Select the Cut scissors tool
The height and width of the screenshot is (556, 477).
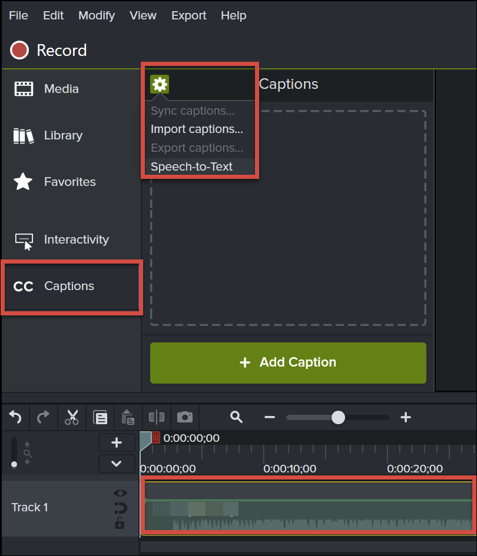click(72, 417)
